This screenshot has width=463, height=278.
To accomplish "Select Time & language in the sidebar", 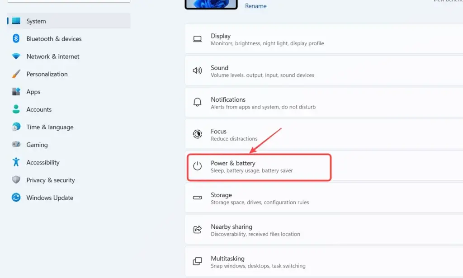I will point(50,127).
